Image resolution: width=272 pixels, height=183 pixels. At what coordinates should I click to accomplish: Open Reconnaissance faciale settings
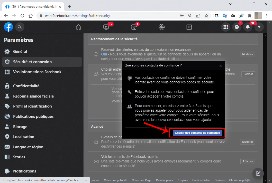(x=42, y=96)
